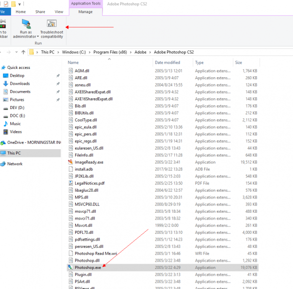Sort by the Type column header
Screen dimensions: 293x289
click(x=199, y=63)
